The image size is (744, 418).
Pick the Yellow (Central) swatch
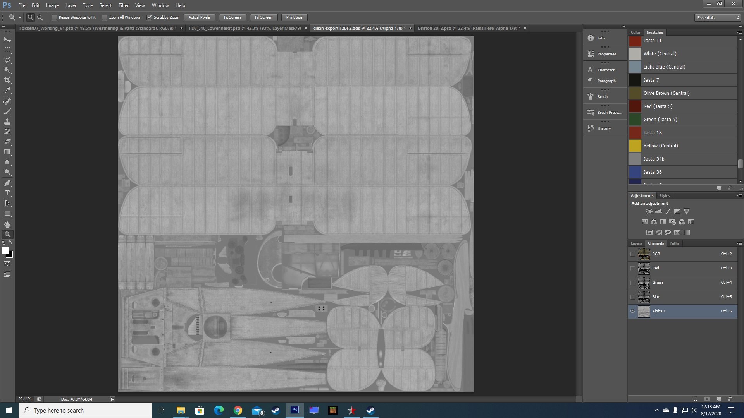pyautogui.click(x=682, y=146)
